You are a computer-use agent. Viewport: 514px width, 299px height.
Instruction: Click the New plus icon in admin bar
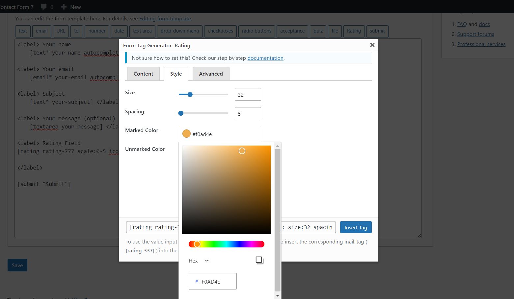coord(64,7)
